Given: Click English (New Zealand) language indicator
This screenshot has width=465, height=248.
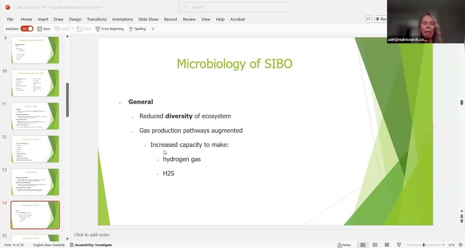Looking at the screenshot, I should click(x=49, y=245).
